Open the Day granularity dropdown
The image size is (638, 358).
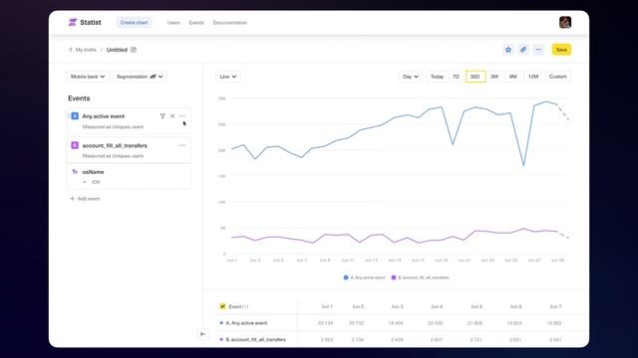411,77
